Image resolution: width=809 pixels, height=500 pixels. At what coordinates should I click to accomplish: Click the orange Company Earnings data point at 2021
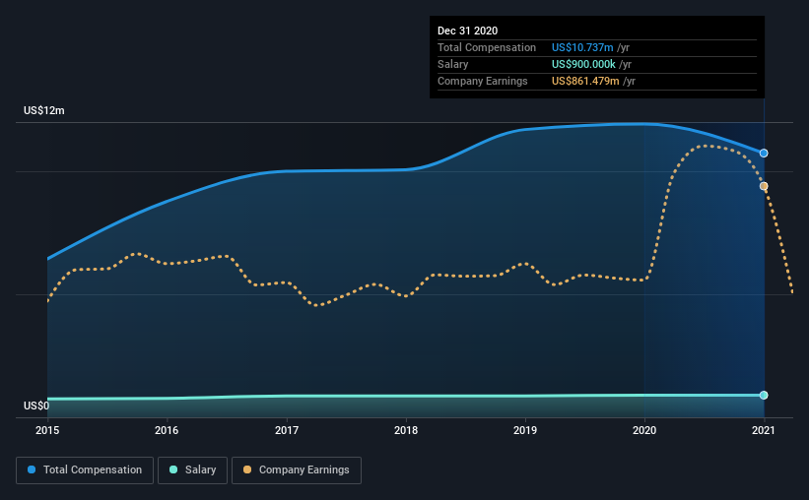tap(764, 186)
